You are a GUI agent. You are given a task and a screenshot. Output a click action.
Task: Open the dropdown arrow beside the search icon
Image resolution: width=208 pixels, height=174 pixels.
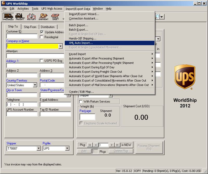point(162,17)
